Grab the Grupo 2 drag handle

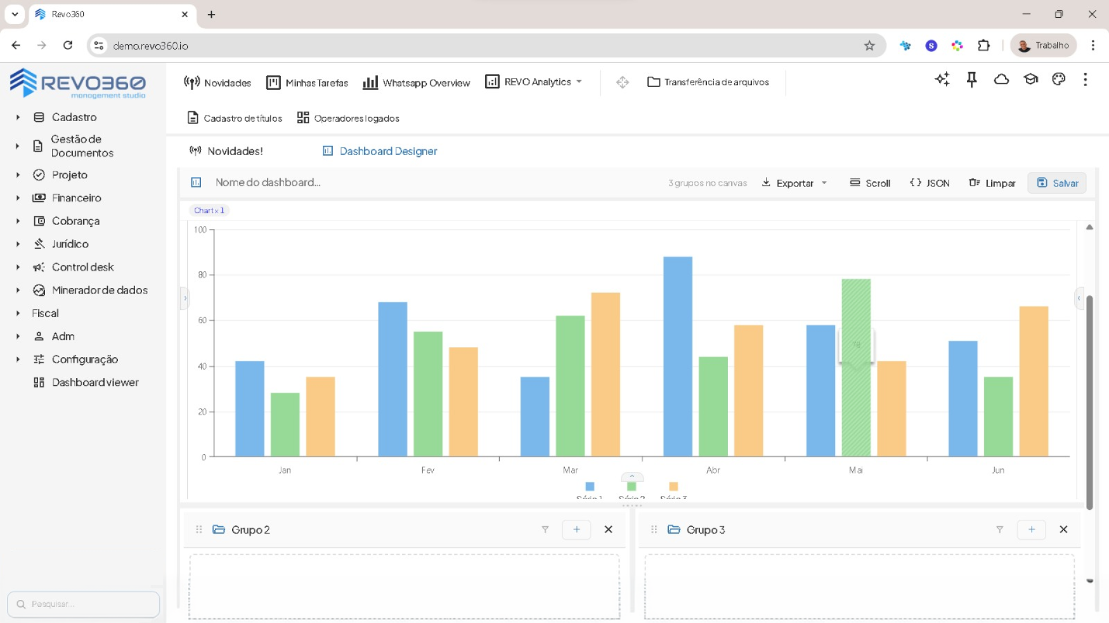click(x=199, y=530)
